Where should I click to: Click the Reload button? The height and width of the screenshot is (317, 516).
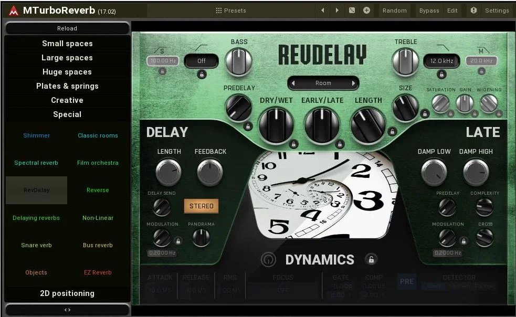[x=67, y=28]
